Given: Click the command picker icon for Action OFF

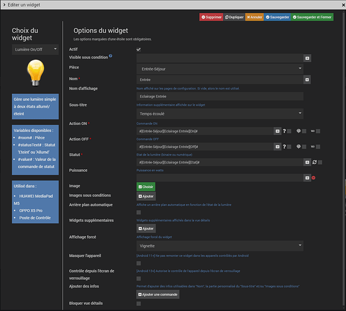Looking at the screenshot, I should click(278, 147).
